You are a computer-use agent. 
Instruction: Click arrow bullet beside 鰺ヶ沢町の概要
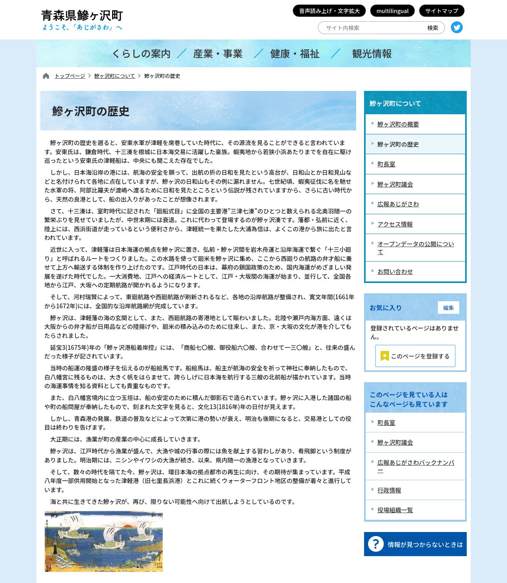373,123
